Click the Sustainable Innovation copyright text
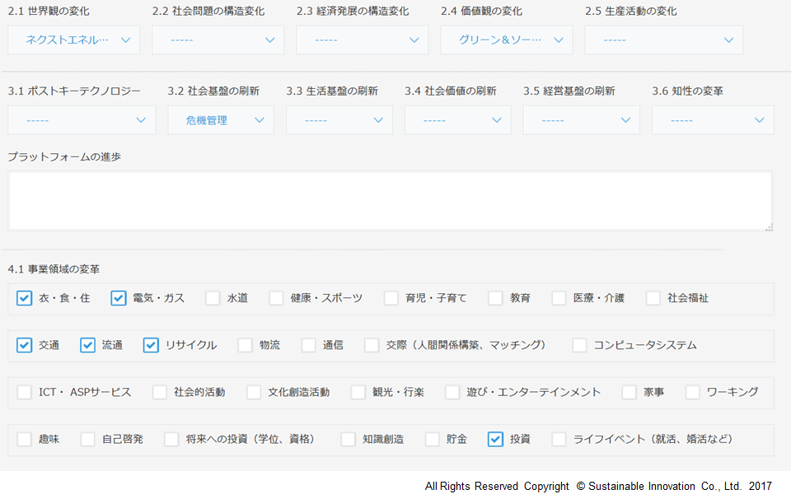Screen dimensions: 791x499 (x=598, y=486)
